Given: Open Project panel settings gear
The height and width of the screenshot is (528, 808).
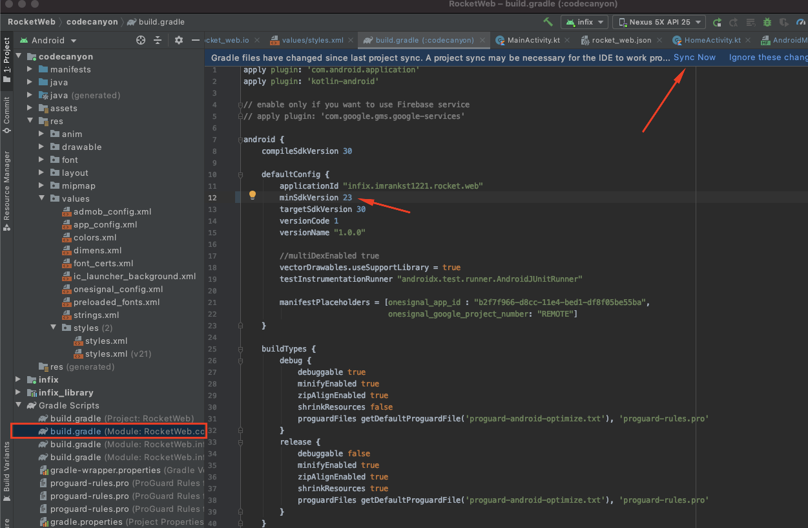Looking at the screenshot, I should [x=179, y=40].
